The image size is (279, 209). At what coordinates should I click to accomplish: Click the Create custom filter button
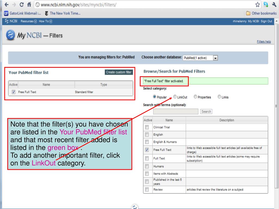pos(119,72)
